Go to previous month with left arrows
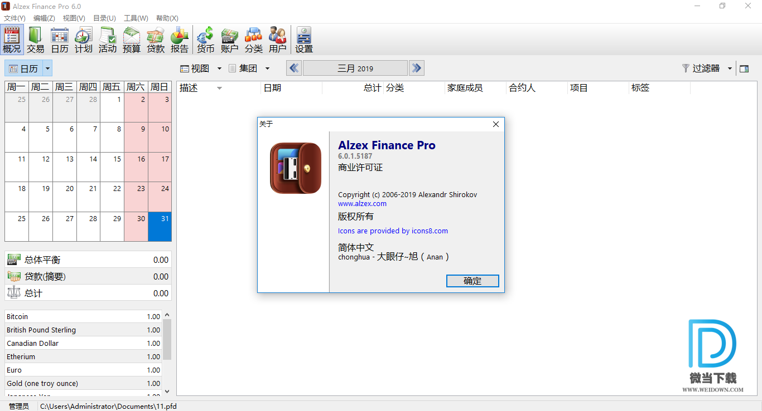 (294, 68)
